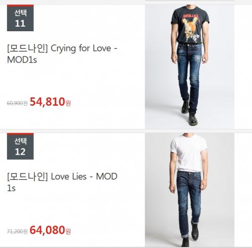Screen dimensions: 252x248
Task: Click the 선택 11 selection badge
Action: coord(20,18)
